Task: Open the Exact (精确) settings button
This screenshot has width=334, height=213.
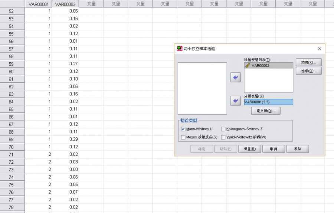Action: 308,62
